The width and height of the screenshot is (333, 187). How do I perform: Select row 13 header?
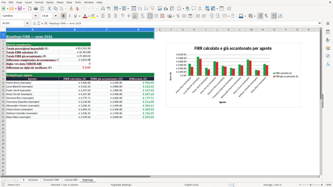coord(3,83)
